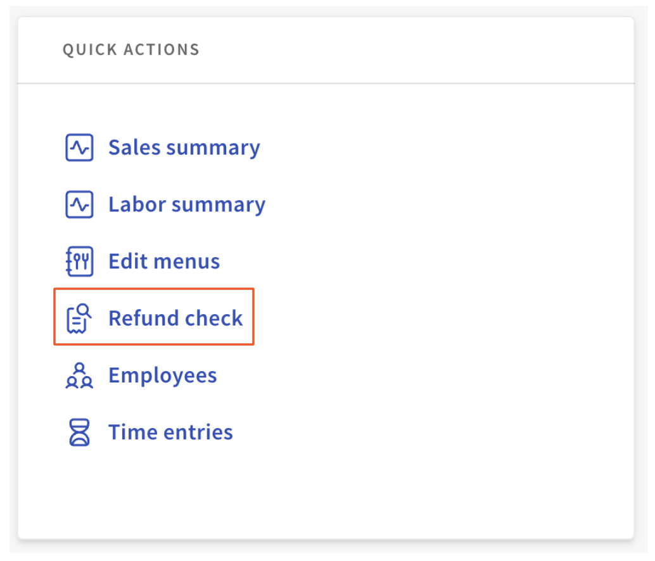The height and width of the screenshot is (561, 655).
Task: Click the divider line below Quick Actions
Action: [326, 83]
